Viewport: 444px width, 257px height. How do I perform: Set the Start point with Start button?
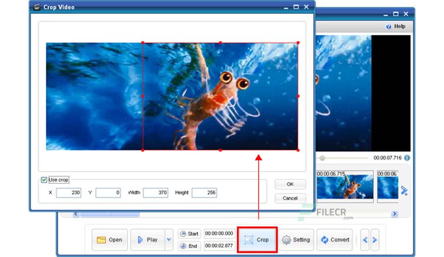189,234
